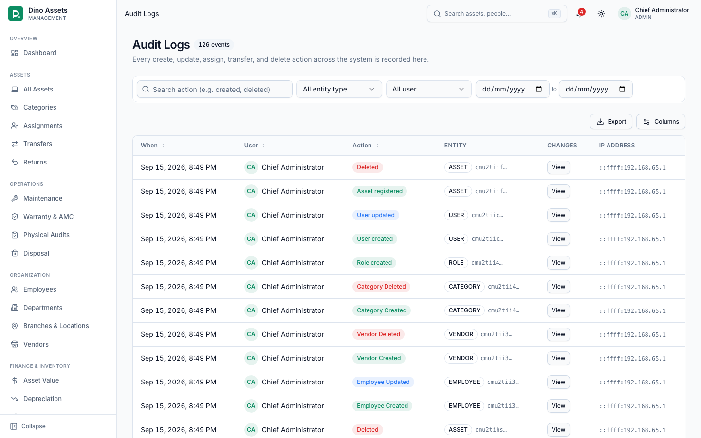Open the start date picker field
This screenshot has width=701, height=438.
click(x=513, y=89)
